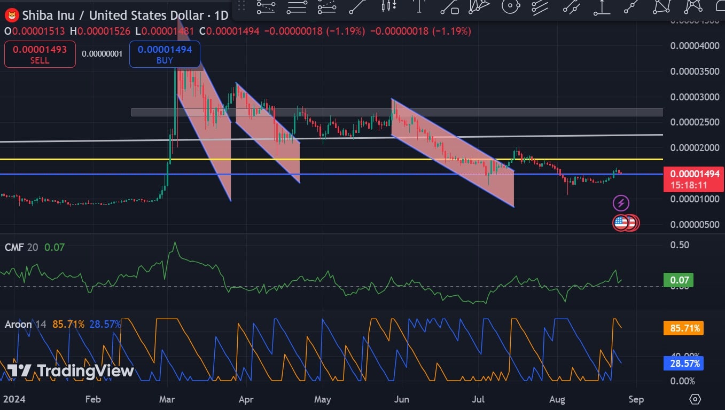Select the plain trend line tool
The image size is (725, 410).
tap(357, 7)
